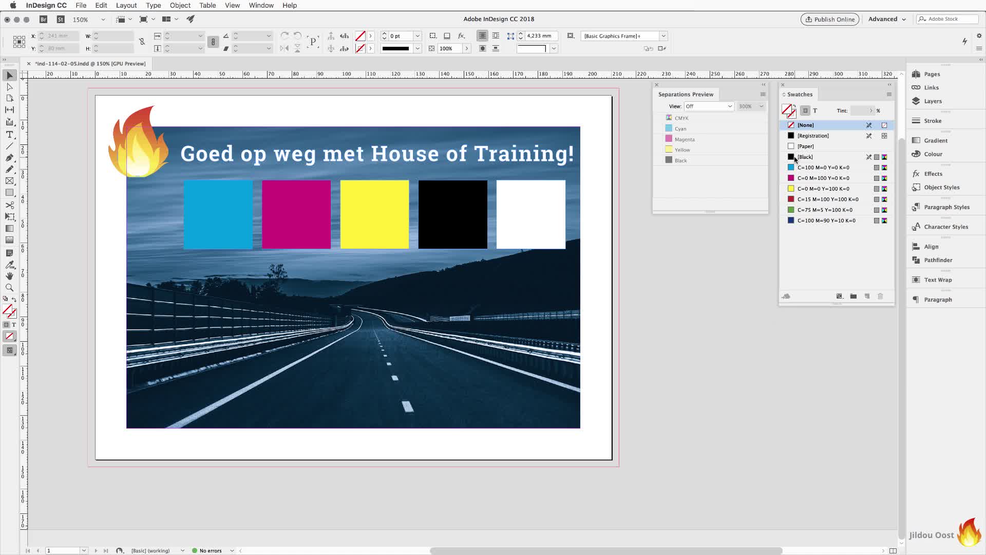Open the Pathfinder panel
Screen dimensions: 986x555
(938, 260)
